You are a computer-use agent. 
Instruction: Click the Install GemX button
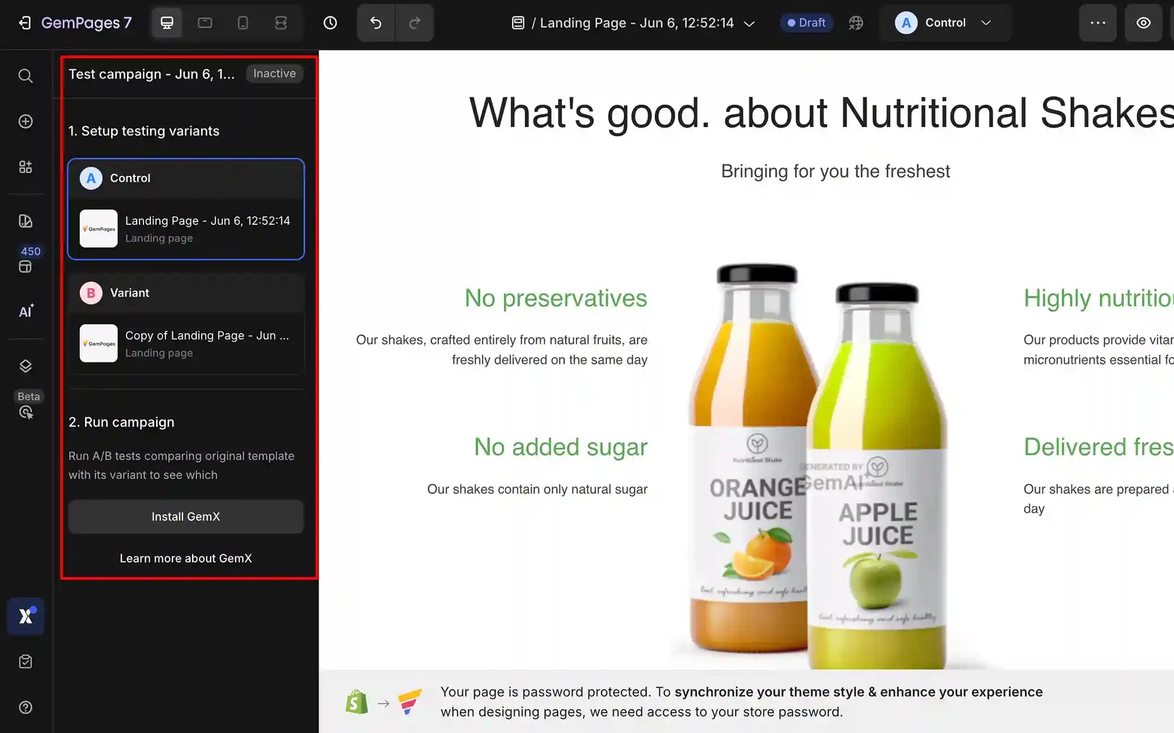click(x=186, y=517)
